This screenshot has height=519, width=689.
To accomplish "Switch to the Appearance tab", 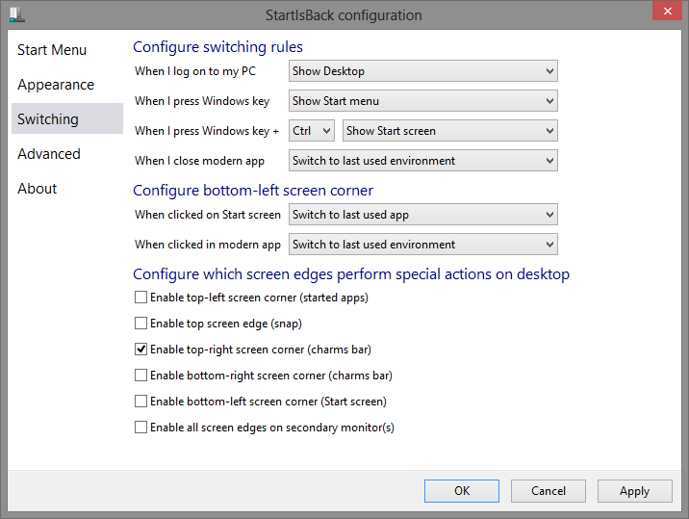I will pos(56,85).
